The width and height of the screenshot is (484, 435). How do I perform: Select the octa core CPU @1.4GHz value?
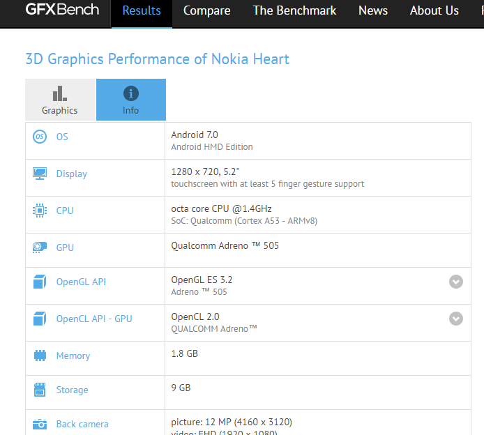(221, 209)
